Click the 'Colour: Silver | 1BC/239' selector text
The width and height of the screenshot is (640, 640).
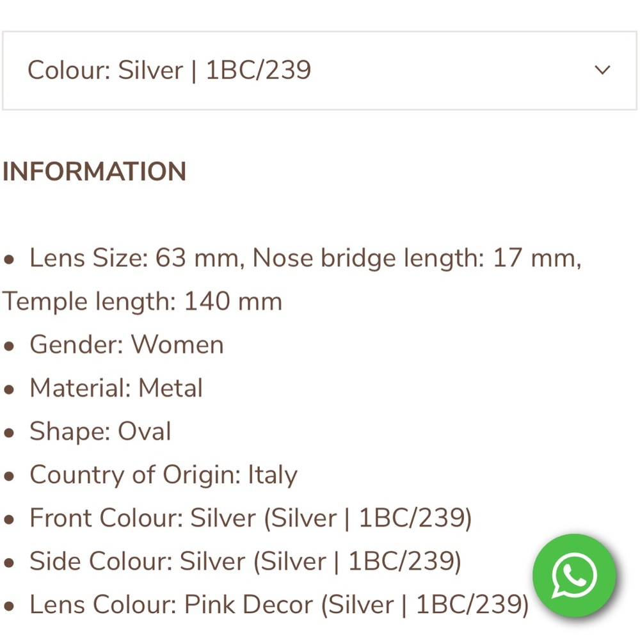pos(169,70)
